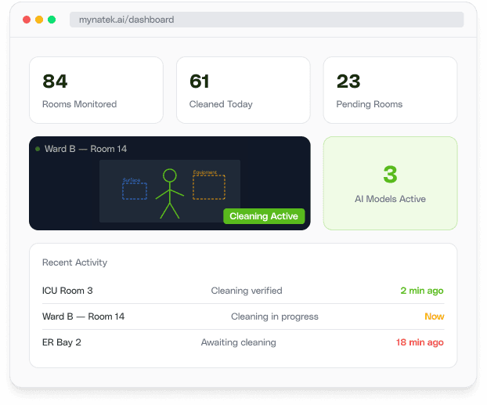487x405 pixels.
Task: Select the orange dashed Equipment detection box
Action: tap(209, 187)
